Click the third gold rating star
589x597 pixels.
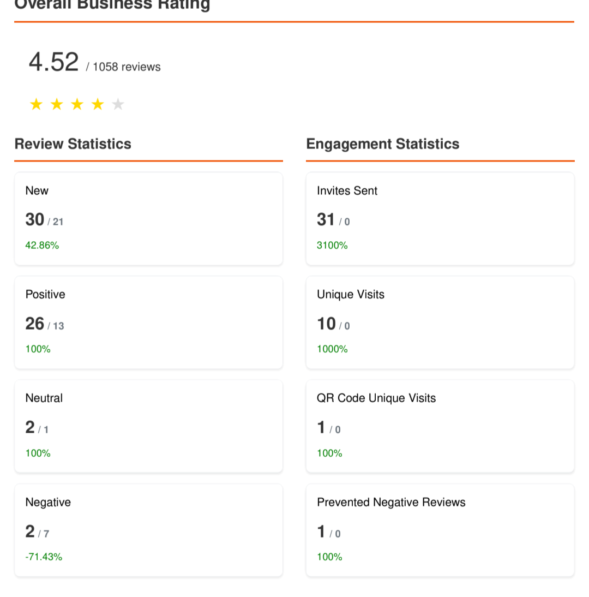[x=77, y=104]
